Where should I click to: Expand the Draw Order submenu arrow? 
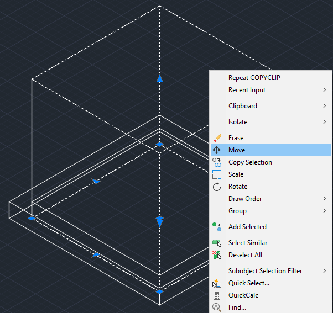[x=324, y=199]
